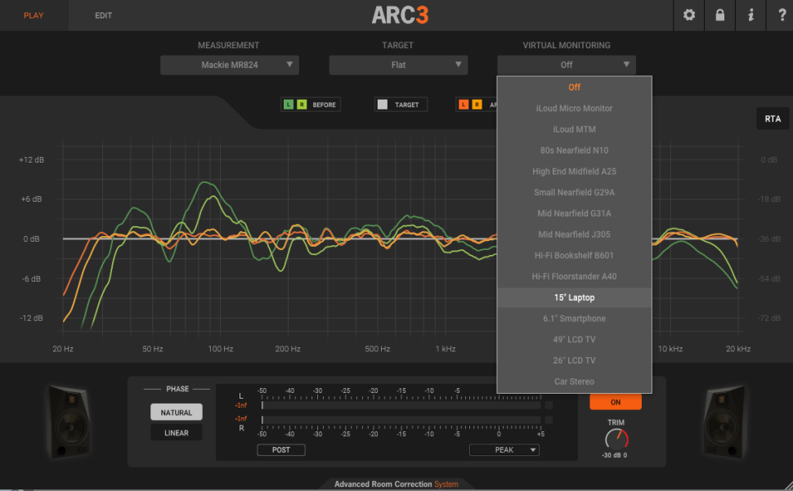Click Advanced Room Correction System label
This screenshot has height=491, width=793.
click(396, 484)
